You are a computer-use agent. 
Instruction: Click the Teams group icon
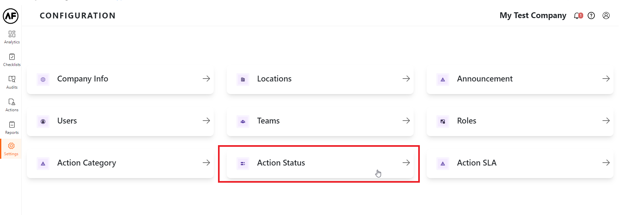(243, 122)
